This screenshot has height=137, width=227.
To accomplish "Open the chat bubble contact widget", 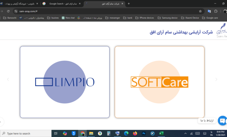I will pos(223,121).
